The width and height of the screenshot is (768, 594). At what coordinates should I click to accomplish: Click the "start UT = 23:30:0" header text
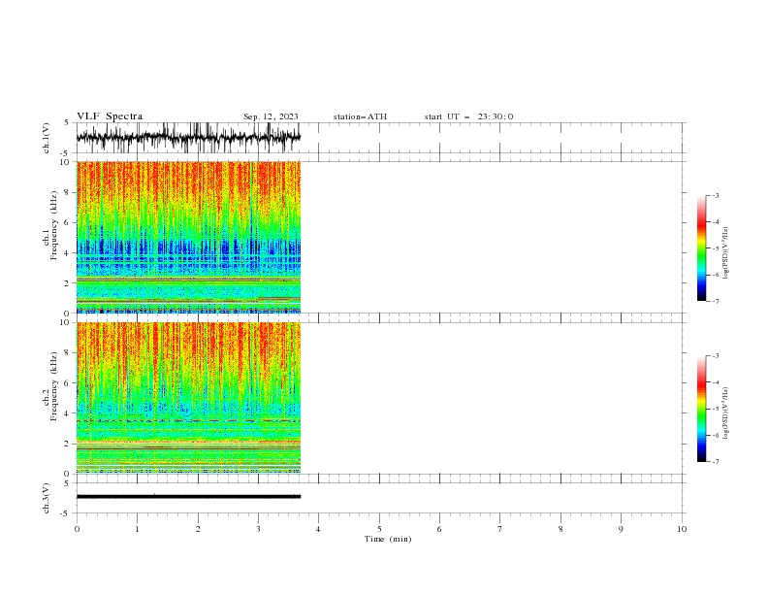pyautogui.click(x=468, y=116)
